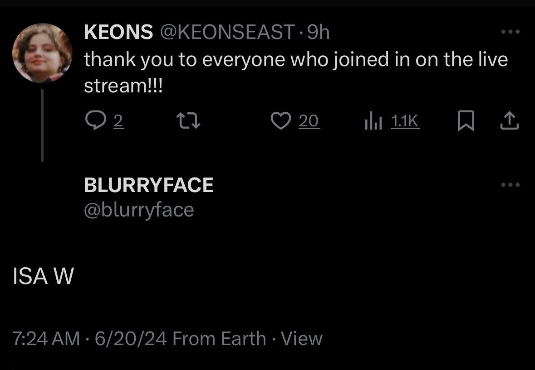Open the @blurryface handle
The height and width of the screenshot is (370, 535).
click(x=139, y=210)
